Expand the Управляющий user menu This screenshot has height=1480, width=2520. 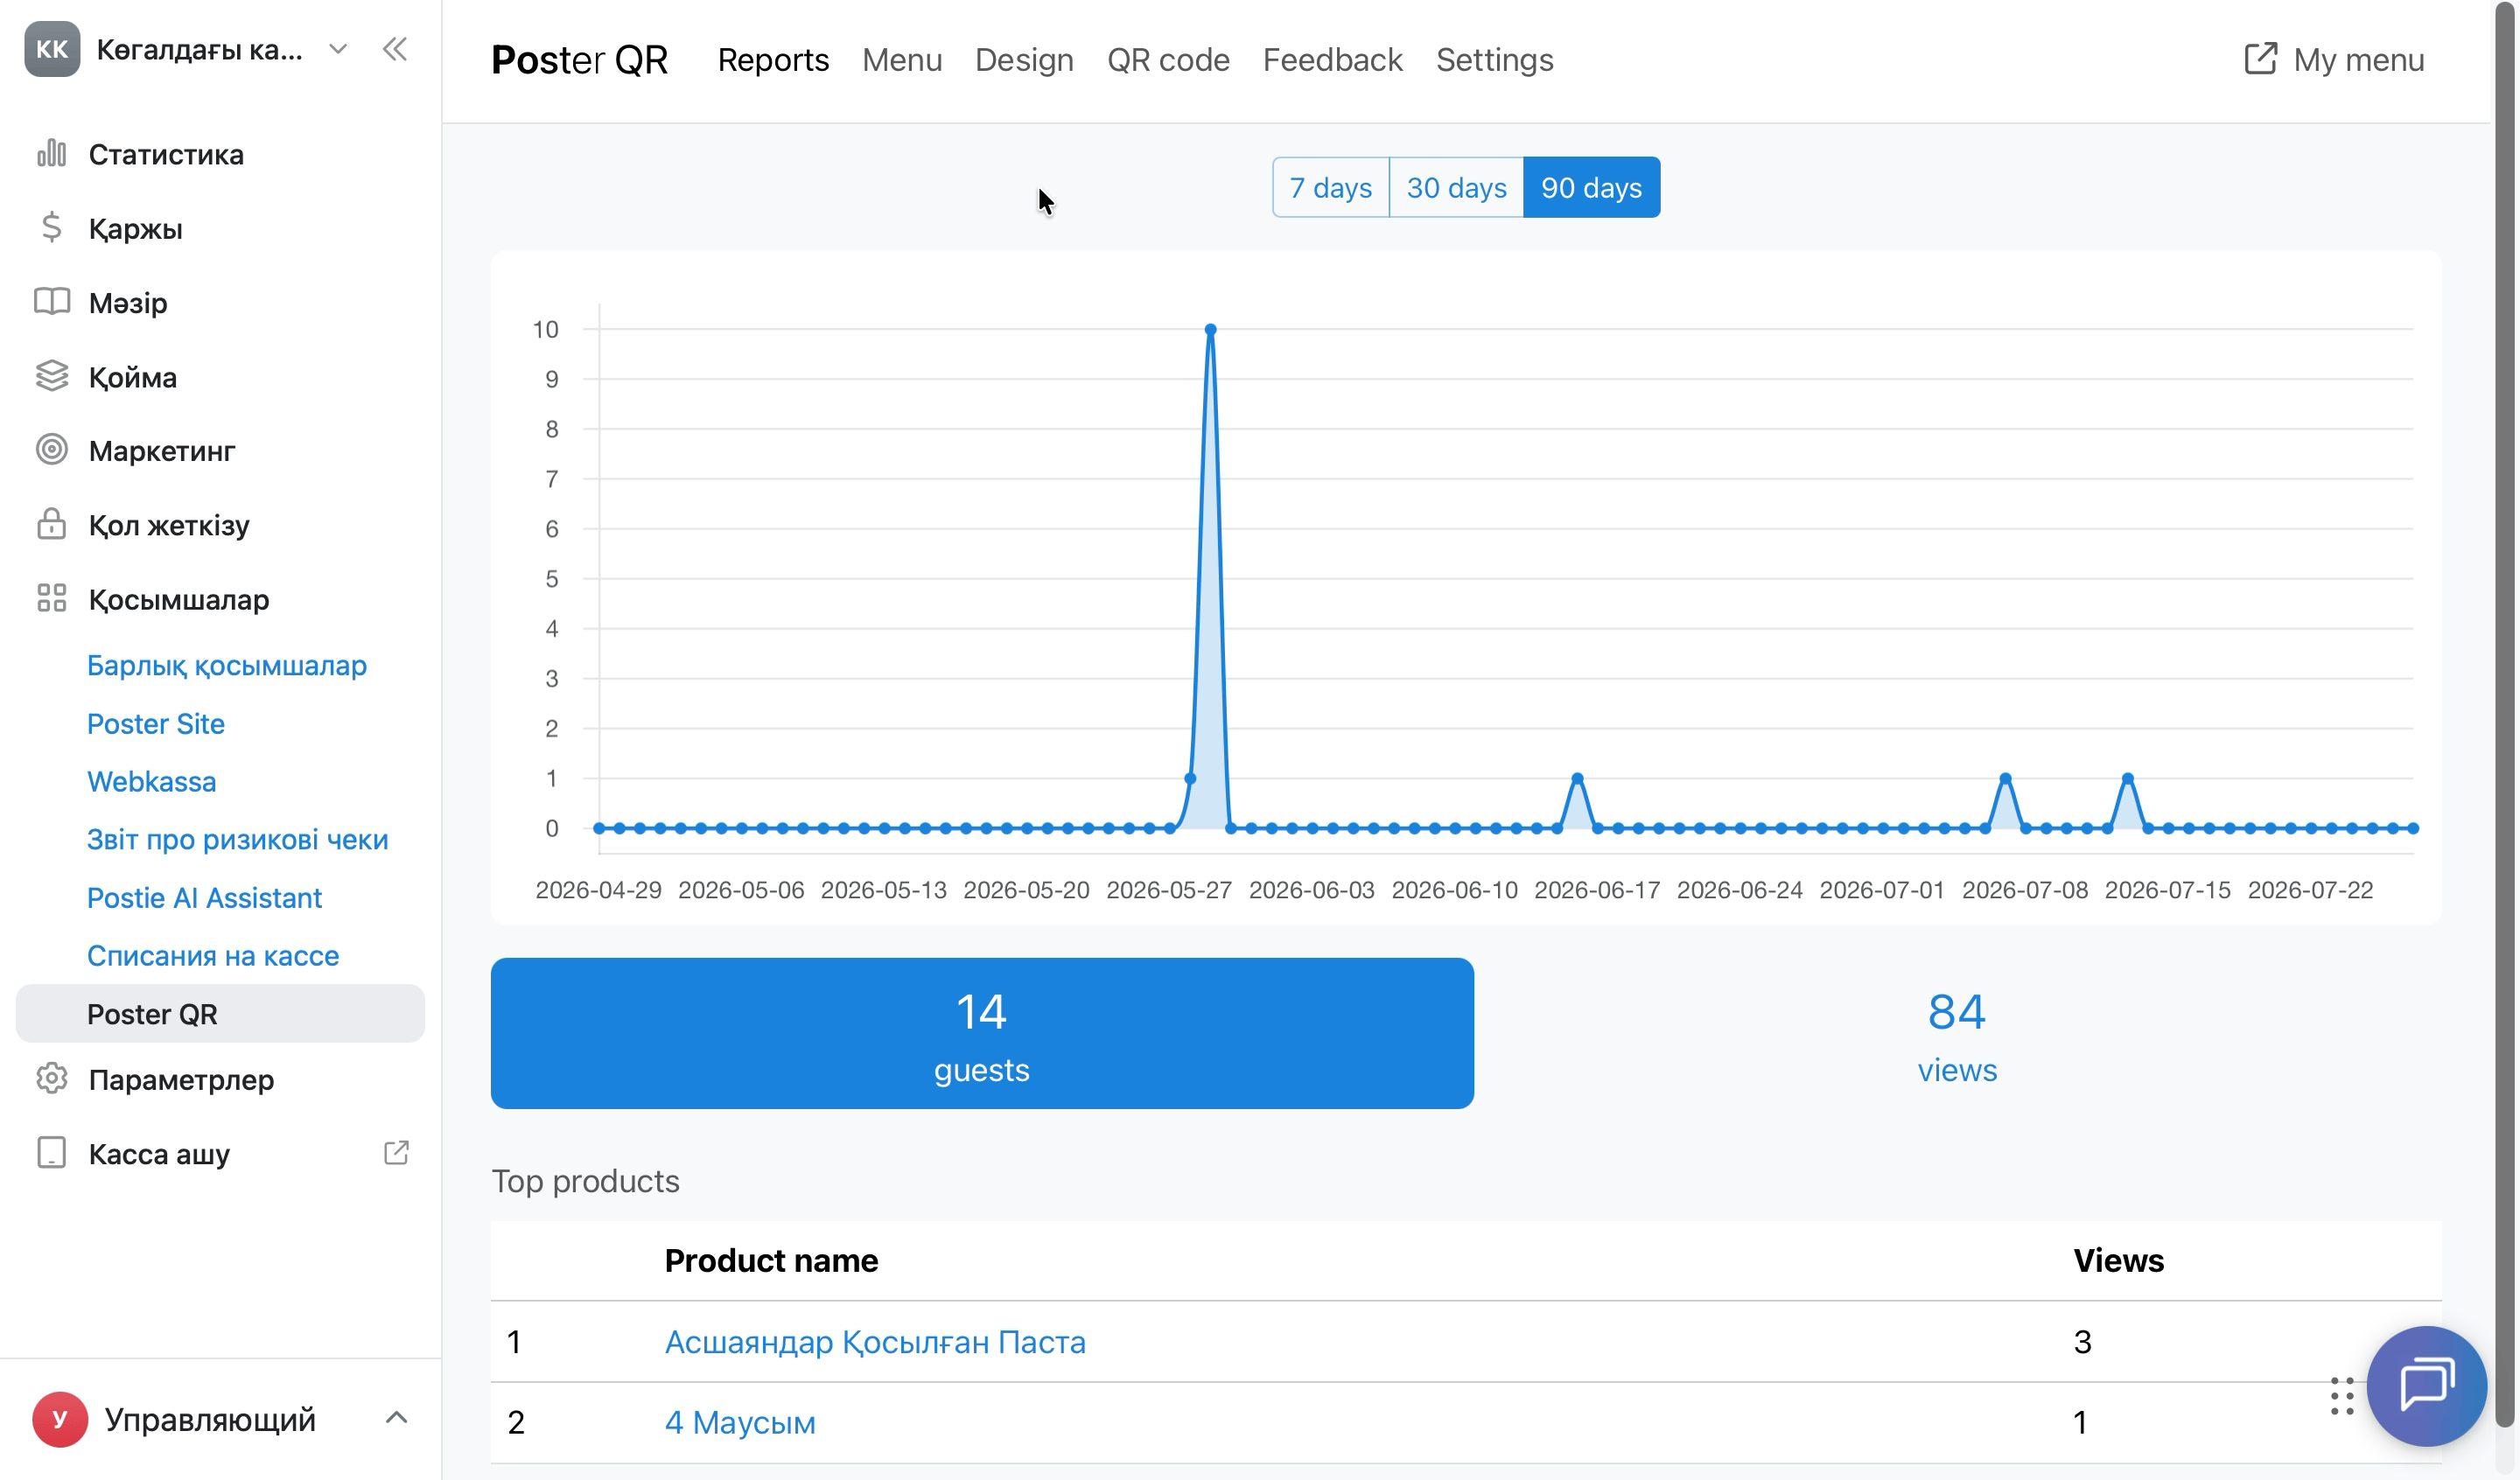click(396, 1418)
